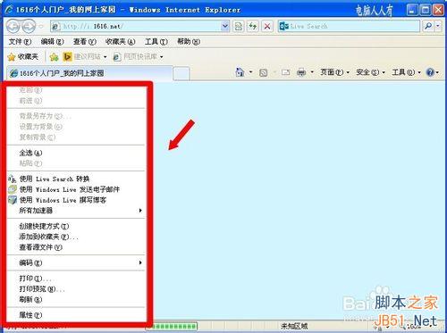Open the 安全(S) command bar menu
Image resolution: width=447 pixels, height=333 pixels.
(x=370, y=72)
